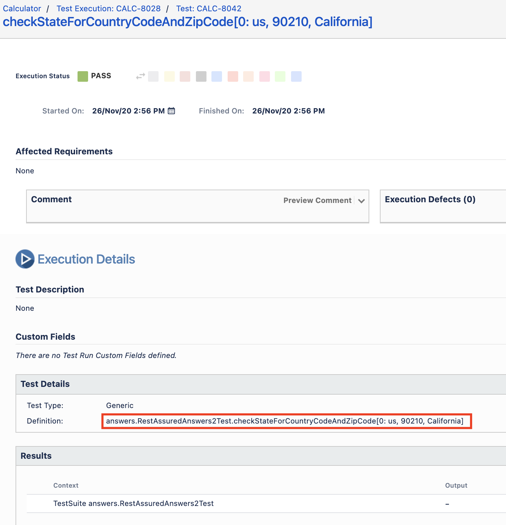Click the Test Description heading
Screen dimensions: 506x525
point(50,290)
